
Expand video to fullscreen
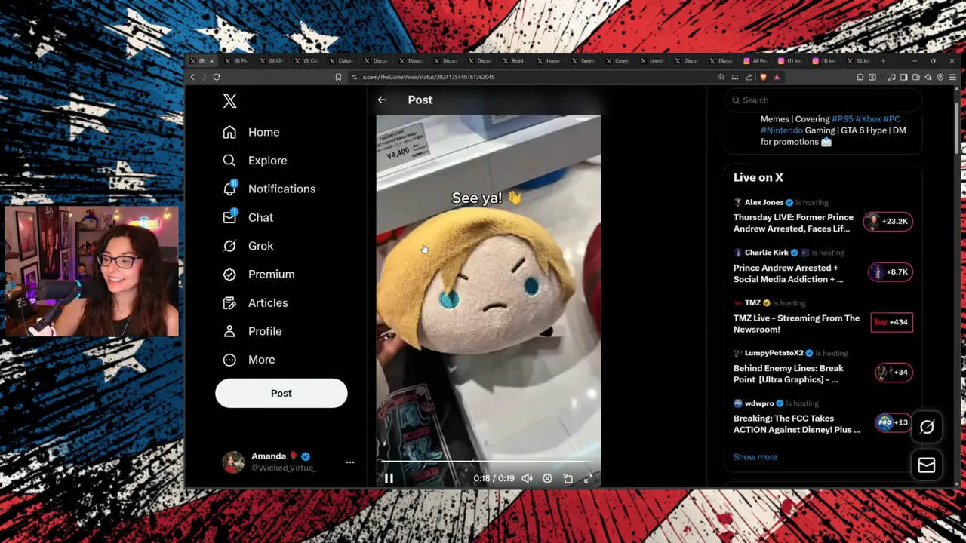[x=588, y=478]
